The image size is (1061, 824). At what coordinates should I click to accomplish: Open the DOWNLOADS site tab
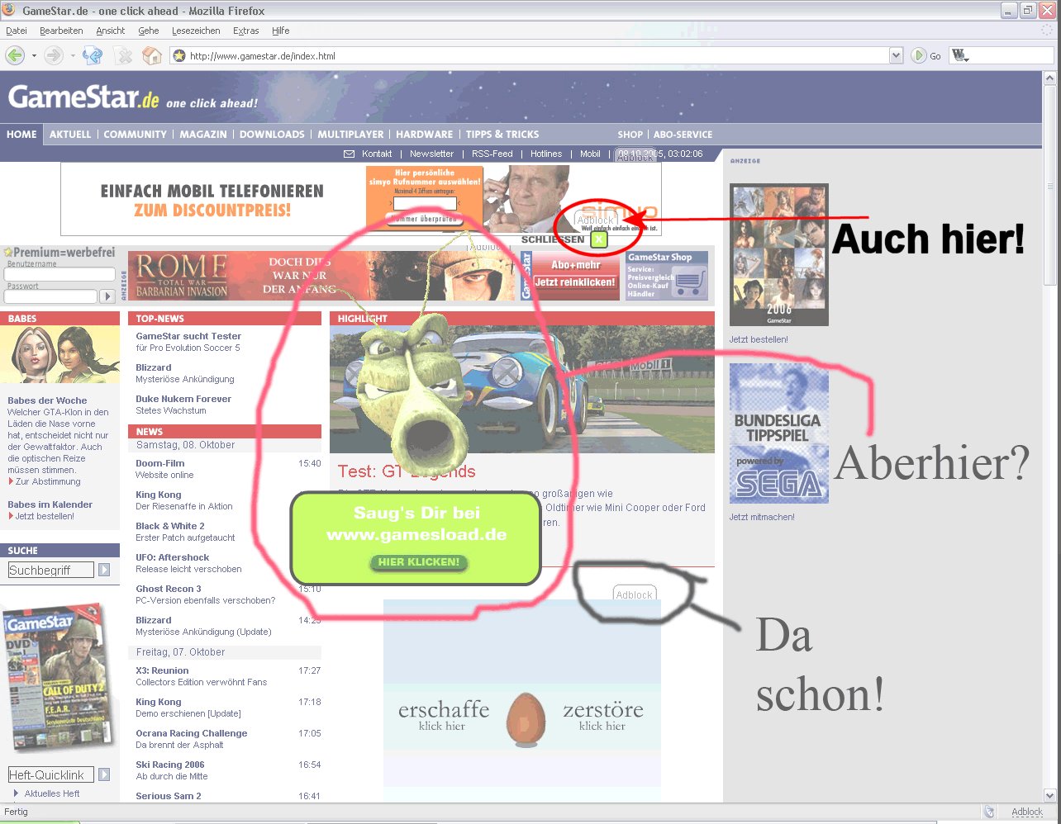[272, 135]
